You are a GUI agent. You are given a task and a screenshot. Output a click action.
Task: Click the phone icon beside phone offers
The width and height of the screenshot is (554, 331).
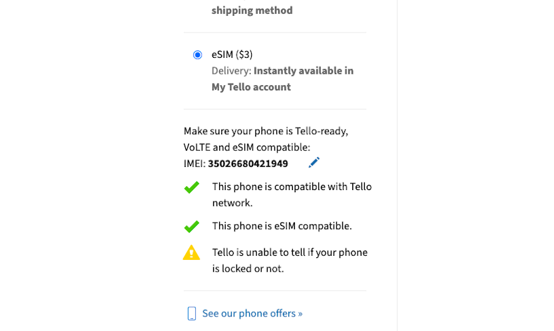pos(192,314)
